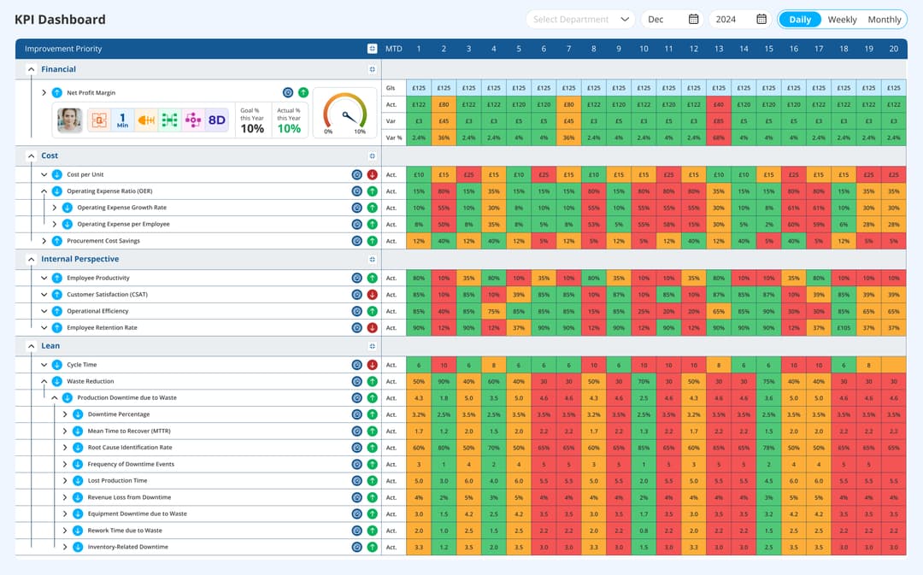
Task: Open the 2024 year picker
Action: [762, 18]
